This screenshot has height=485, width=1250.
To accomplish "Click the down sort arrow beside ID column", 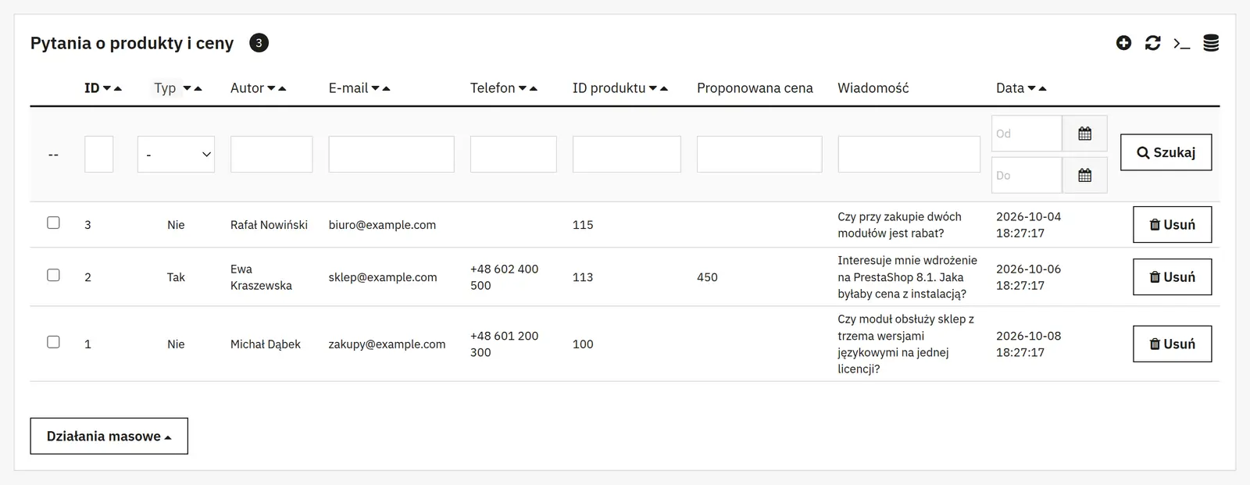I will coord(107,89).
